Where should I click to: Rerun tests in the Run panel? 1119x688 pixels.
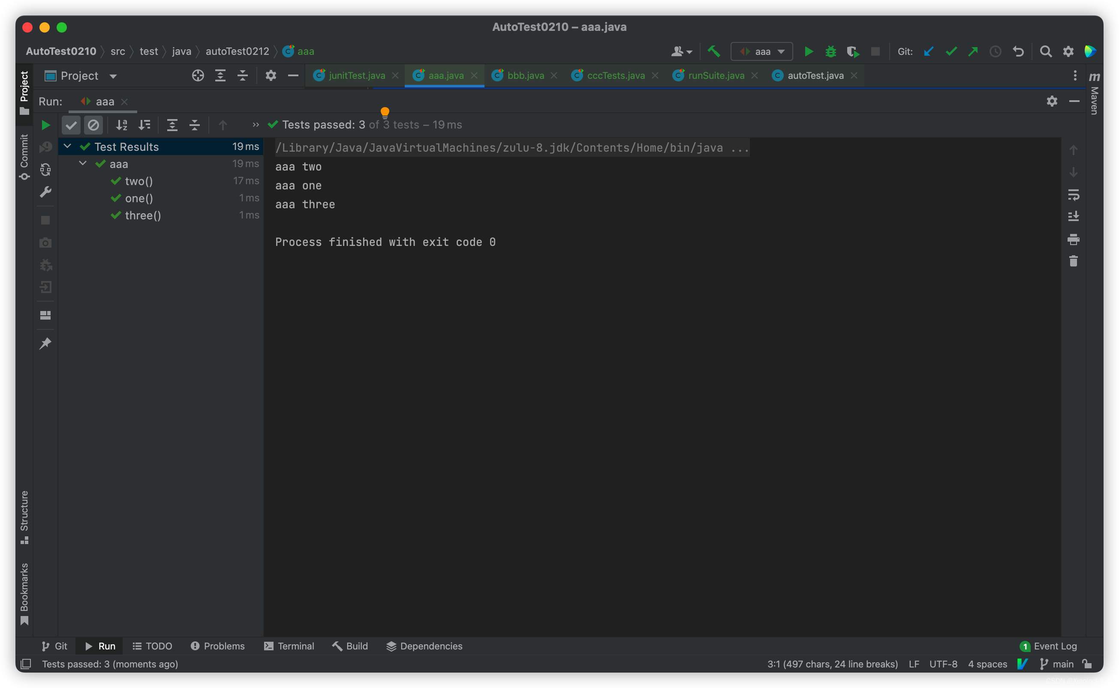45,125
